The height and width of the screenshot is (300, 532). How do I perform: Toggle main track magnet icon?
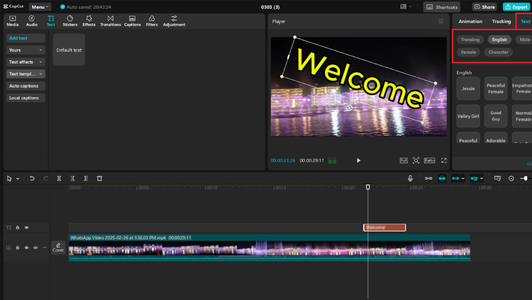click(x=429, y=178)
